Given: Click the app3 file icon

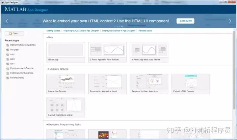Looking at the screenshot, I should 8,59.
